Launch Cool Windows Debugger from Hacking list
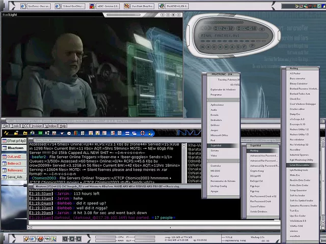This screenshot has height=244, width=326. coord(304,104)
